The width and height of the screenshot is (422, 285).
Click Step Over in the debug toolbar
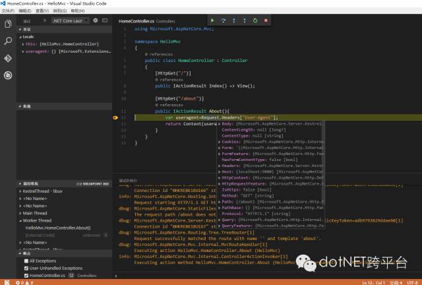[x=223, y=20]
